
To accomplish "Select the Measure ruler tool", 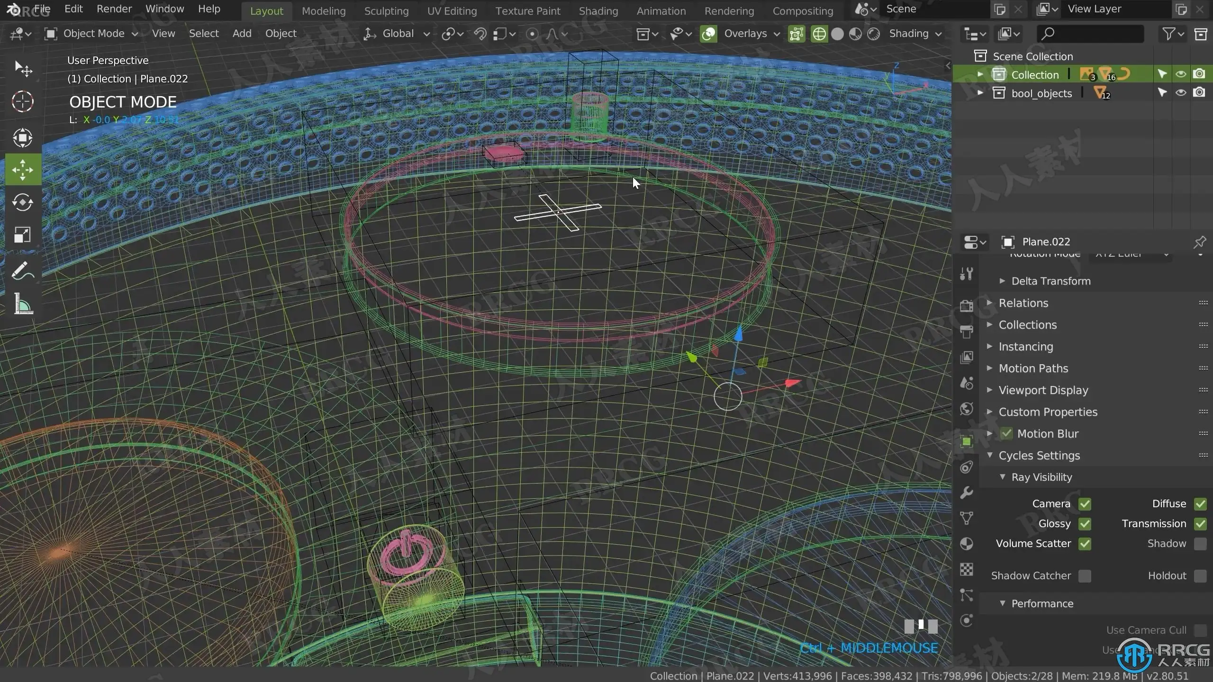I will 22,304.
